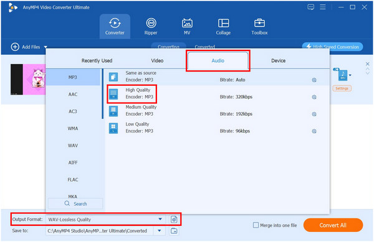
Task: Select the High Quality preset text
Action: [x=138, y=90]
